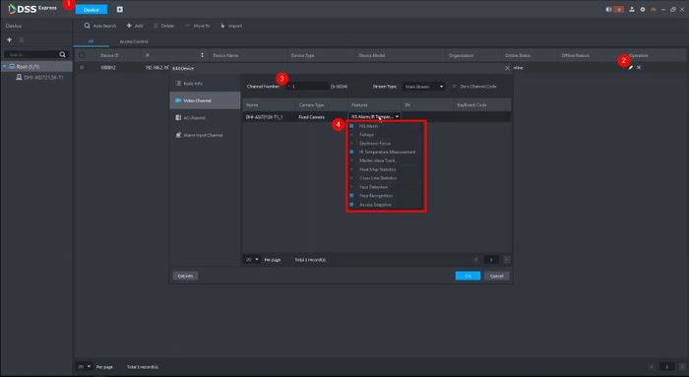Click the search magnifier in the device tree panel

coord(62,54)
